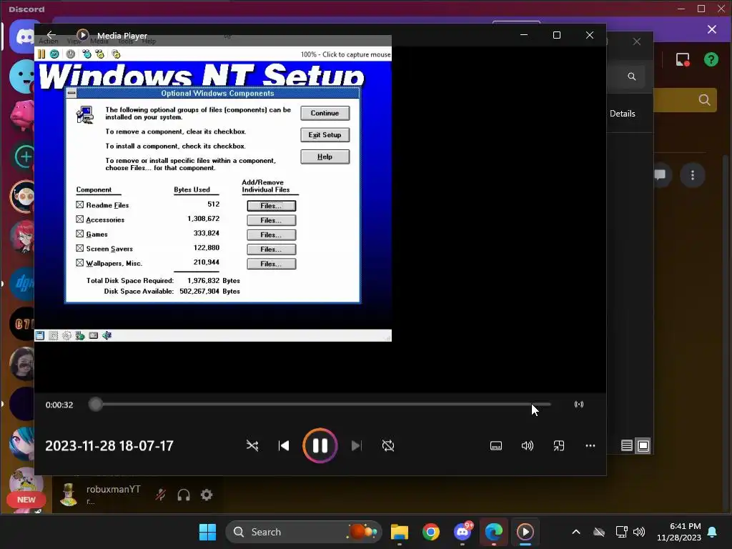Open the notification bell in taskbar
The height and width of the screenshot is (549, 732).
click(712, 532)
